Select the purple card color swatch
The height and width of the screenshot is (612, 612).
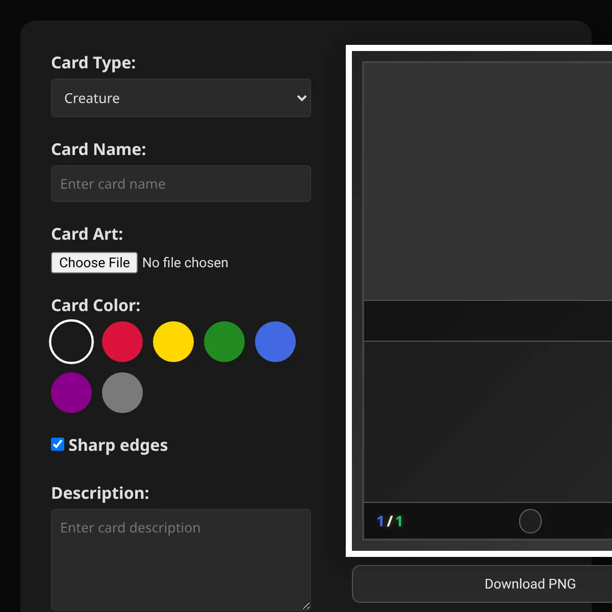click(x=71, y=393)
